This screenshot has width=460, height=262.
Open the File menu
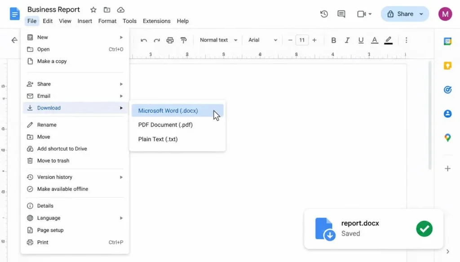32,21
